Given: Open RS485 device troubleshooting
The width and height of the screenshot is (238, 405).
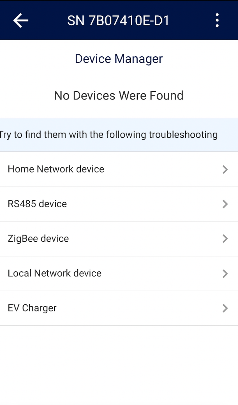Looking at the screenshot, I should click(119, 204).
